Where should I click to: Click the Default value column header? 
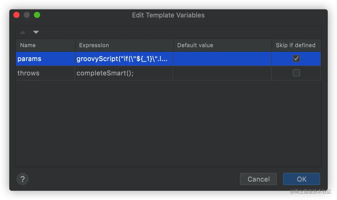[x=223, y=45]
